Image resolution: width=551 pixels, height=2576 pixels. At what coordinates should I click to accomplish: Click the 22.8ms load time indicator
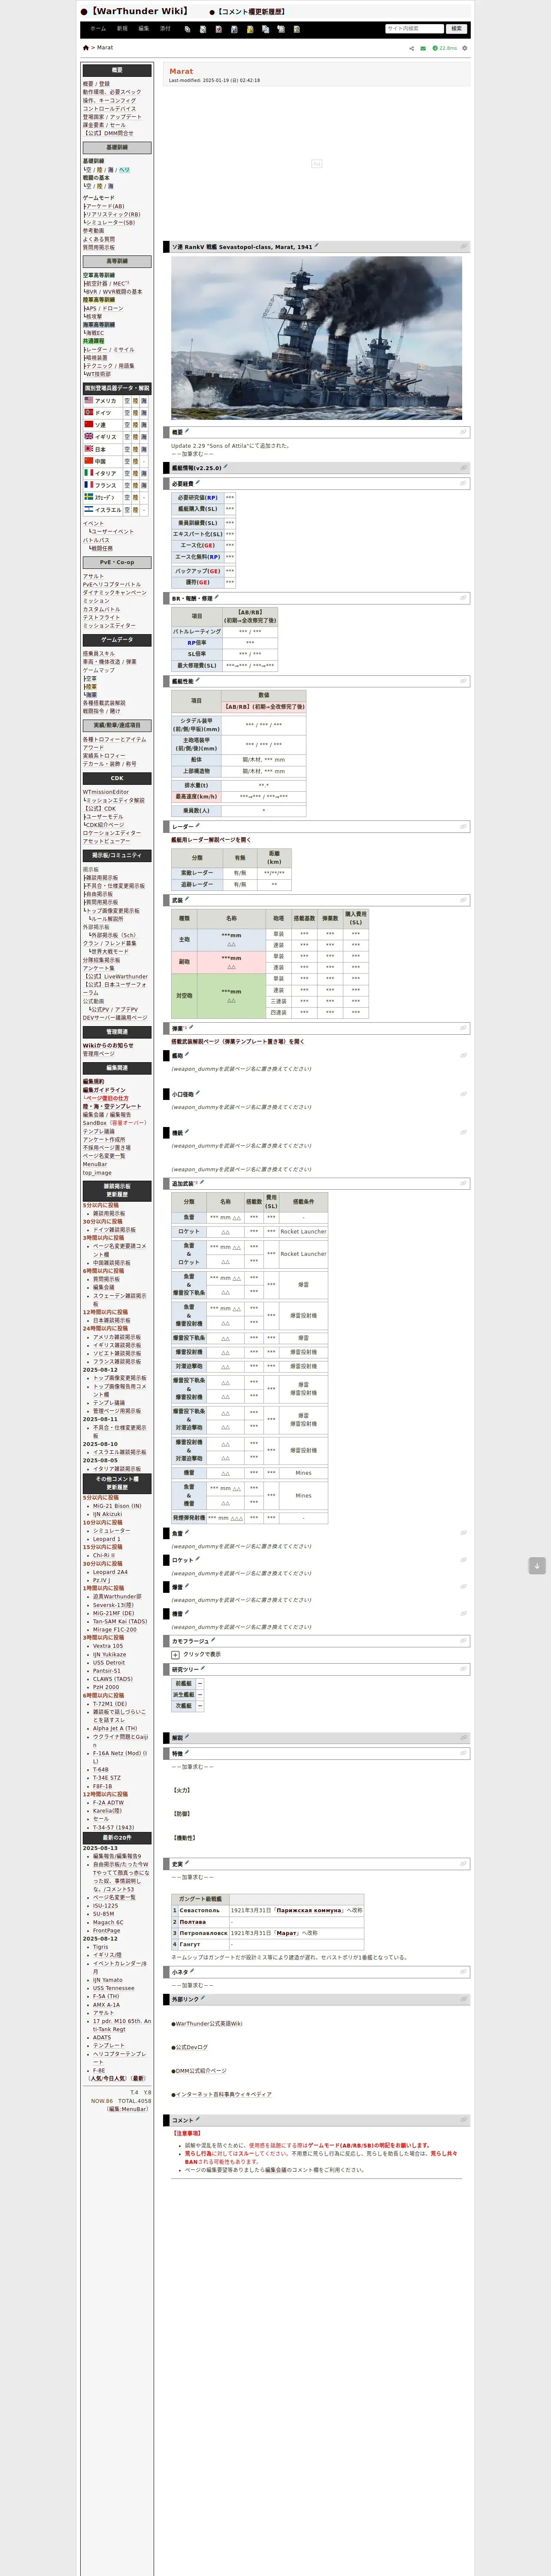(x=445, y=48)
